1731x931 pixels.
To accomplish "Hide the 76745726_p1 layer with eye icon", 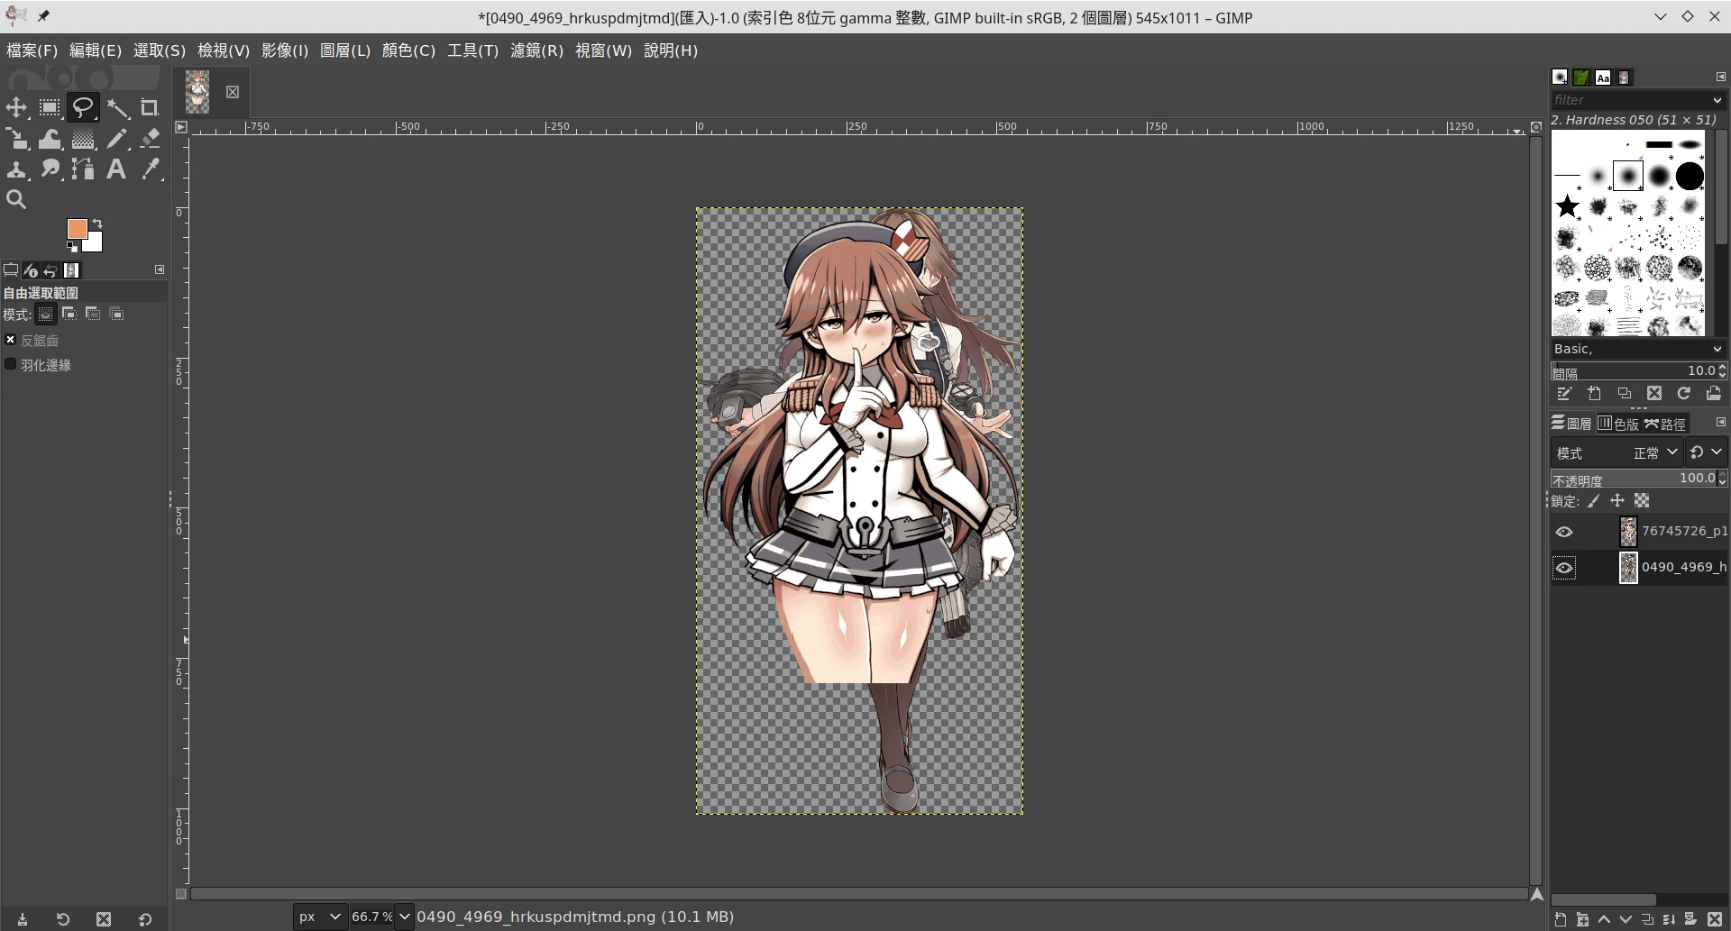I will click(x=1564, y=532).
